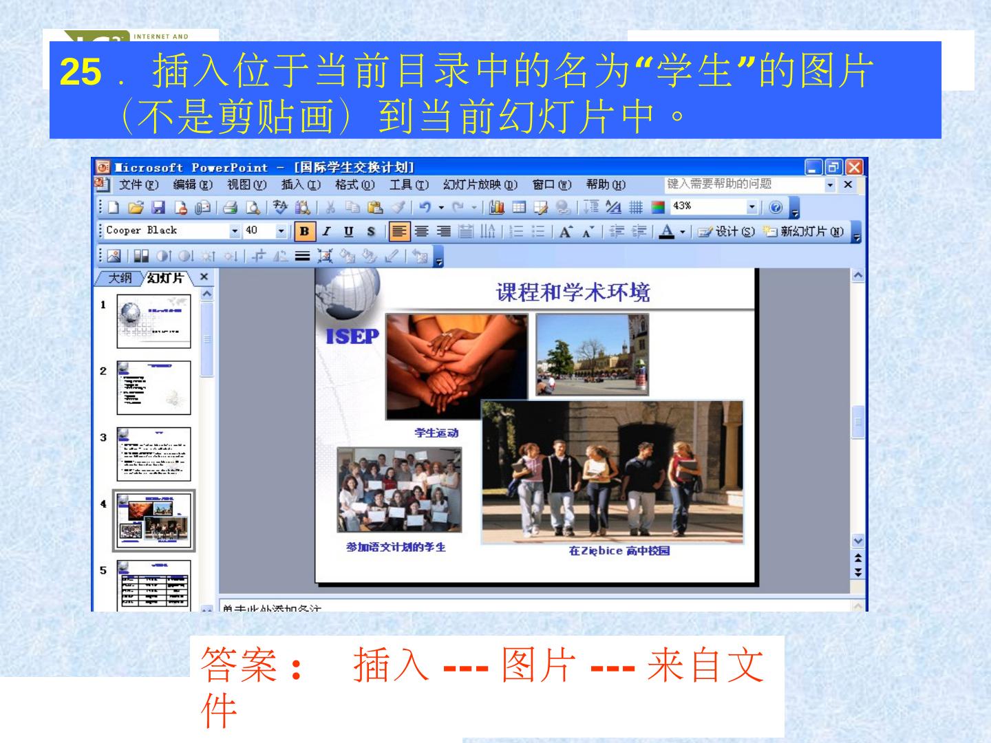This screenshot has height=743, width=991.
Task: Insert a table using the table icon
Action: pos(519,207)
